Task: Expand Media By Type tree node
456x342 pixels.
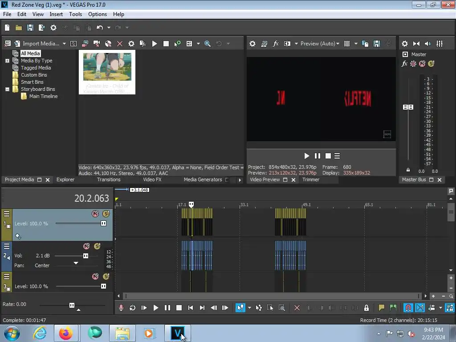Action: (x=7, y=61)
